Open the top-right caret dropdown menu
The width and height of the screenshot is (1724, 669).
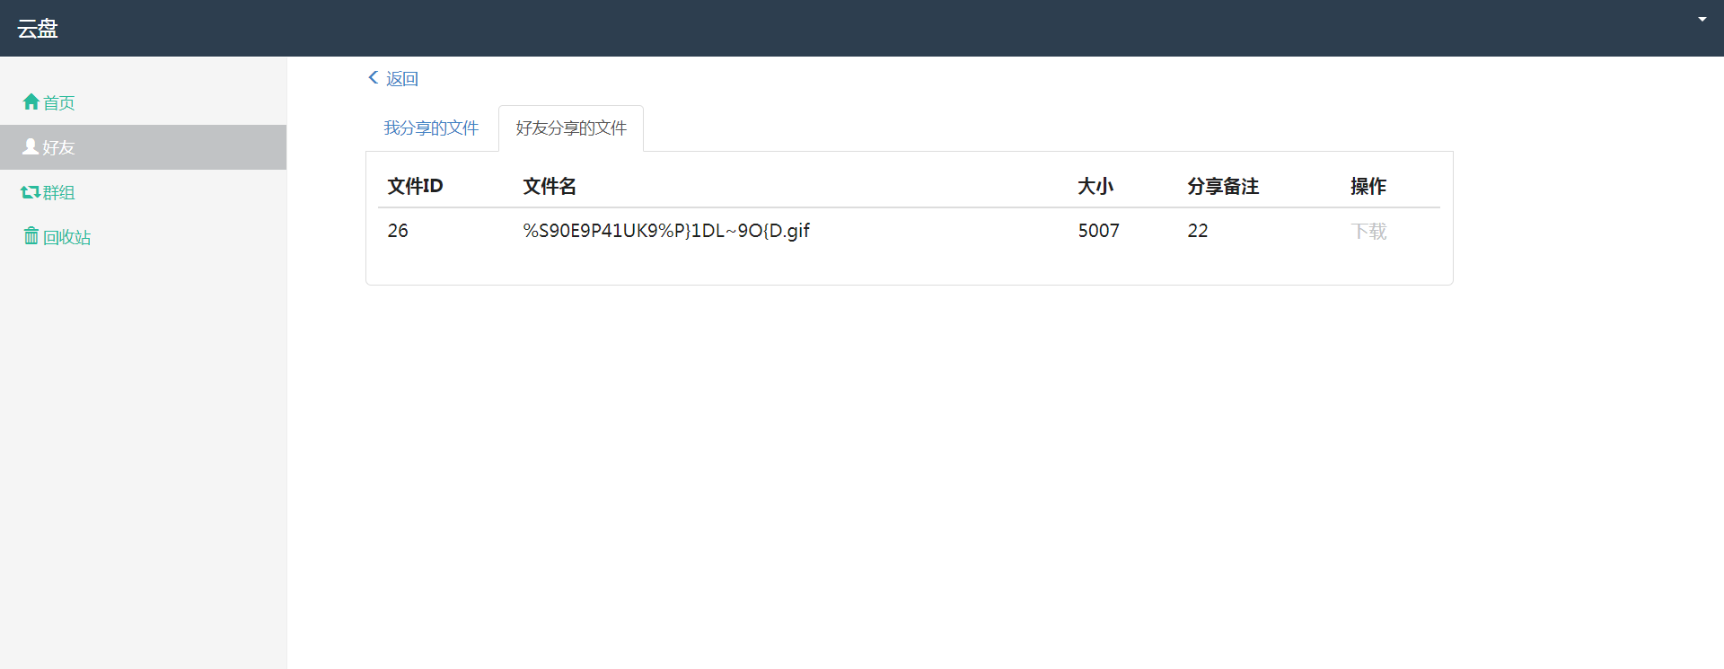pyautogui.click(x=1702, y=19)
